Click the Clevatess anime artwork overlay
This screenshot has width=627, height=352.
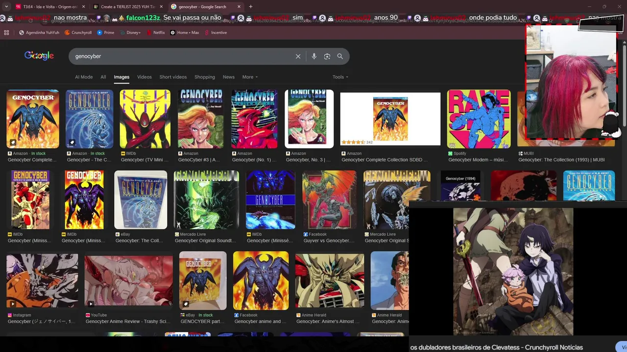(513, 271)
